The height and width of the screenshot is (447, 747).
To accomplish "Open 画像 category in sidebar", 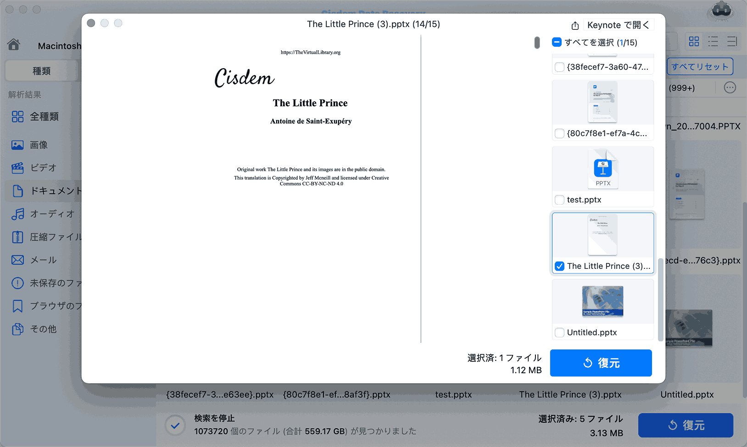I will 30,145.
